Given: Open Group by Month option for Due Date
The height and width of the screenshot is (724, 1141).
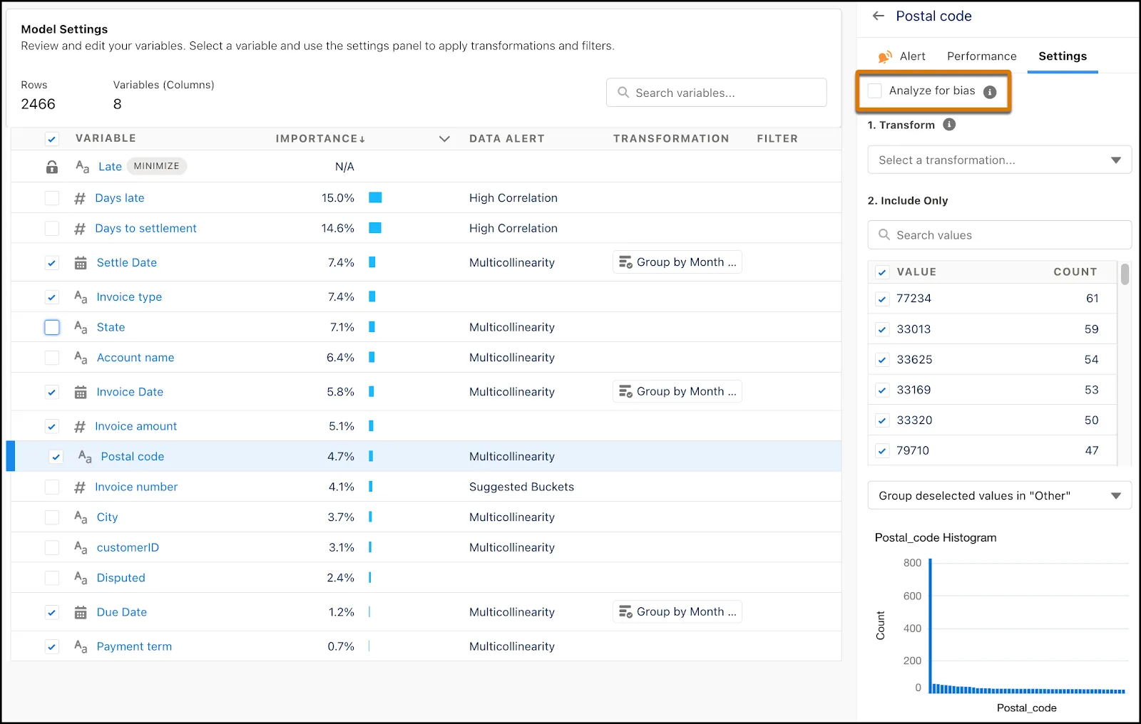Looking at the screenshot, I should pyautogui.click(x=677, y=611).
